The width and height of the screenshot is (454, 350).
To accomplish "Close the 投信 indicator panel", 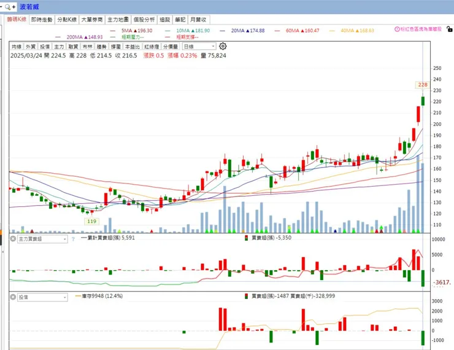I will (x=13, y=297).
